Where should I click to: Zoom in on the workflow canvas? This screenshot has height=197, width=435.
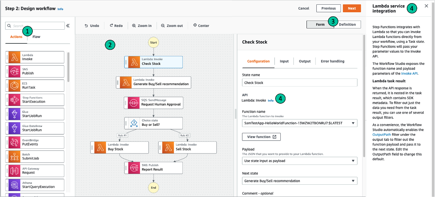[142, 26]
